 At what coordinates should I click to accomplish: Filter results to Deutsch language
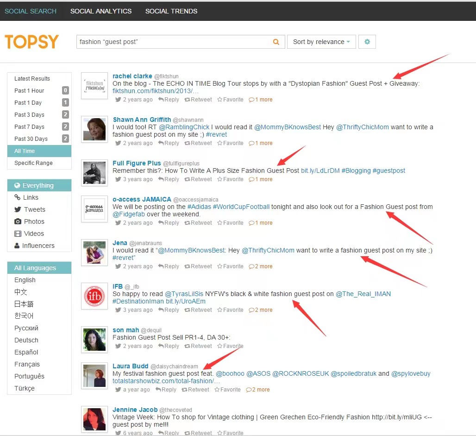pos(39,340)
